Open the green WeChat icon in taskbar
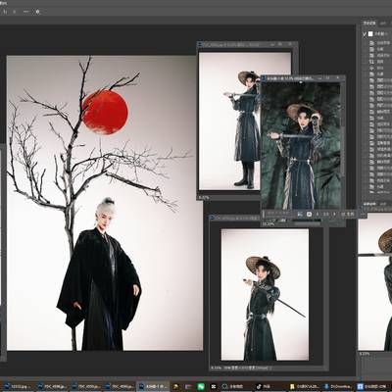392x392 pixels. click(200, 386)
